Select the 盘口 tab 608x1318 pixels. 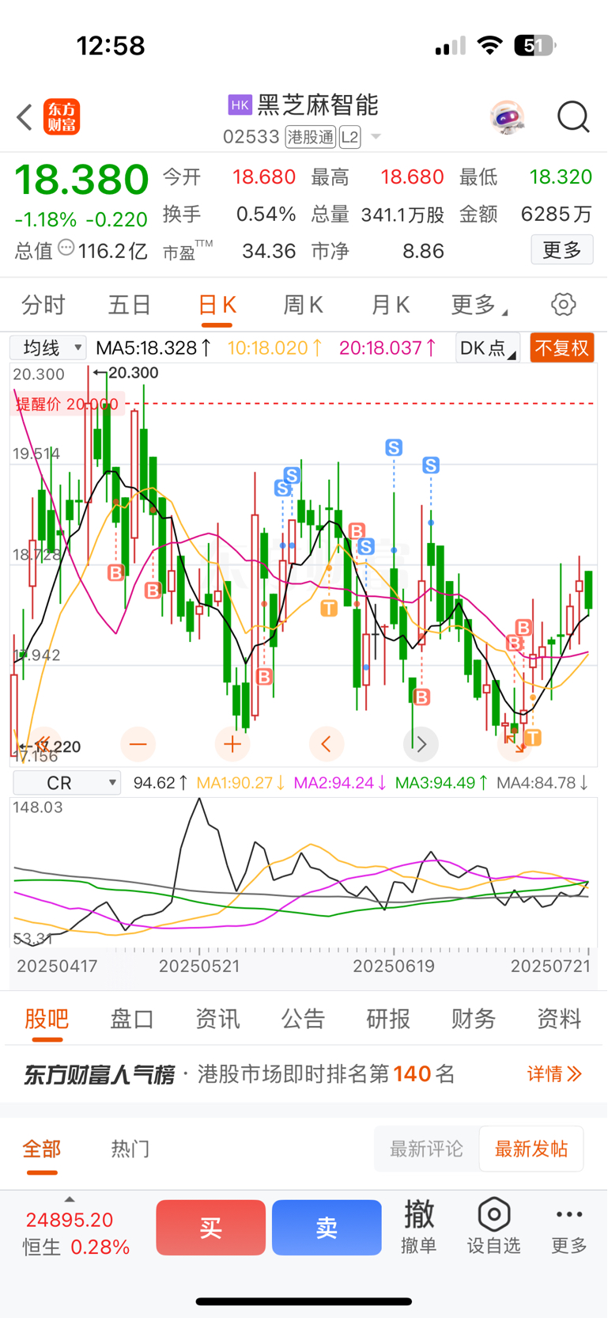pos(132,1019)
